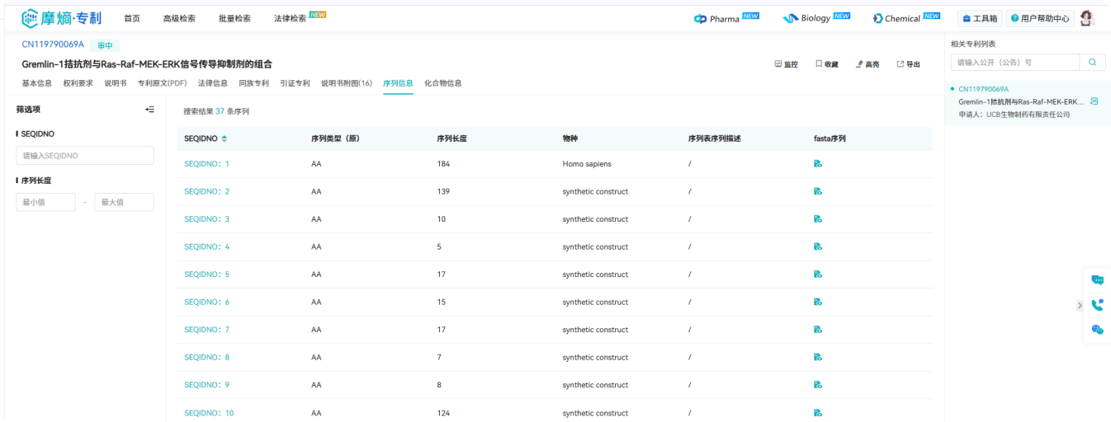Screen dimensions: 1111x422
Task: Open SEQIDNO: 10 link
Action: [209, 413]
